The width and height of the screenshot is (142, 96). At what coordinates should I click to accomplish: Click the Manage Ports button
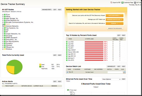[x=47, y=10]
